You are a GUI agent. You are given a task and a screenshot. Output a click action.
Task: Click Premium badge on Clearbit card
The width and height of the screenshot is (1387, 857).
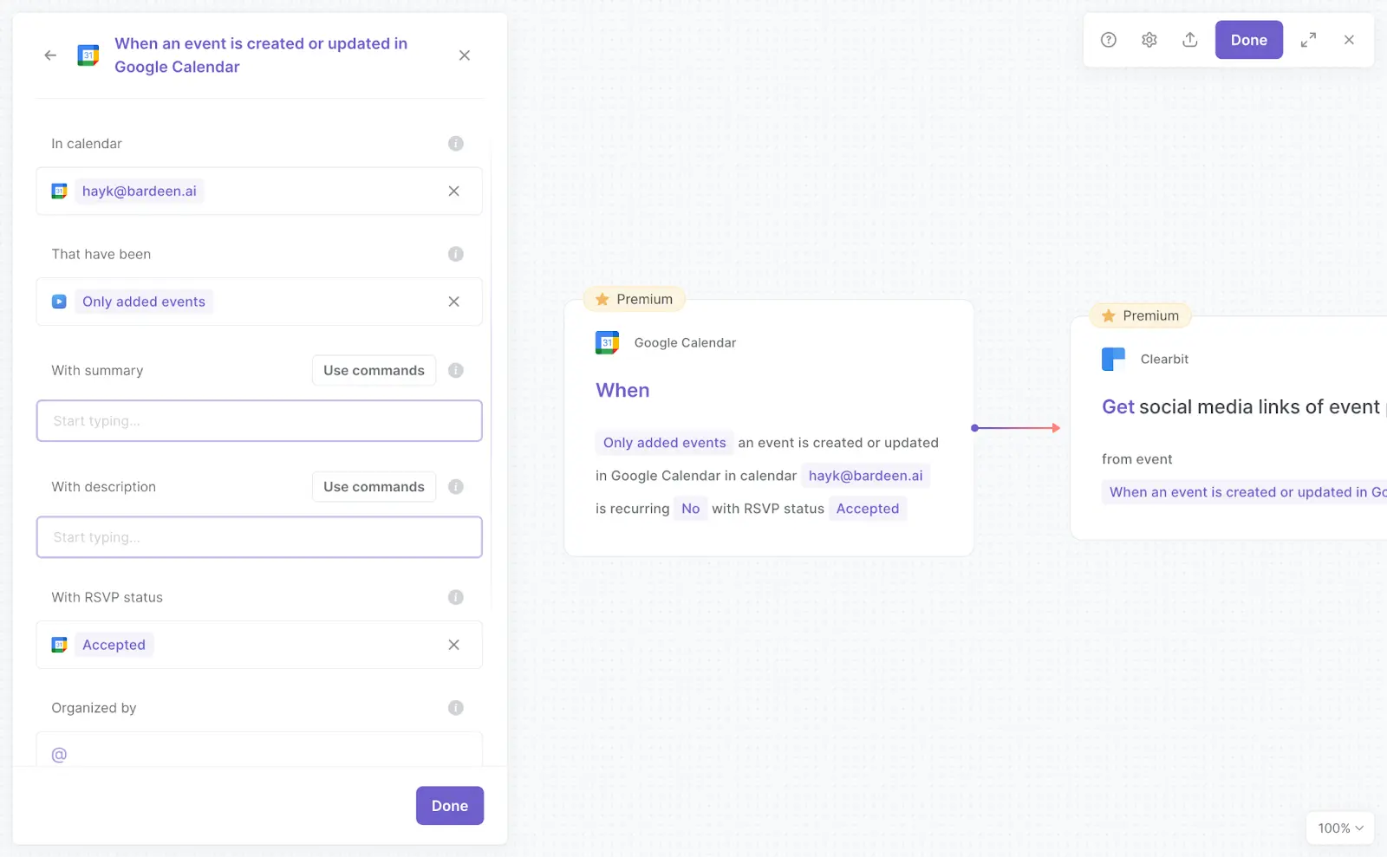1141,315
